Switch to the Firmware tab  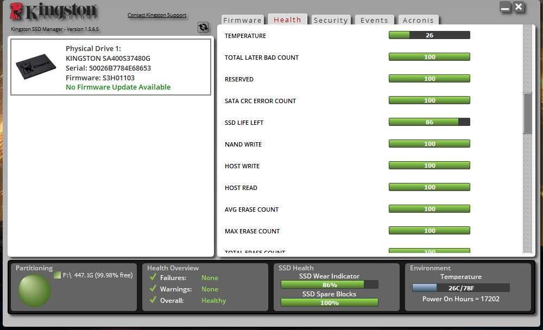click(242, 20)
